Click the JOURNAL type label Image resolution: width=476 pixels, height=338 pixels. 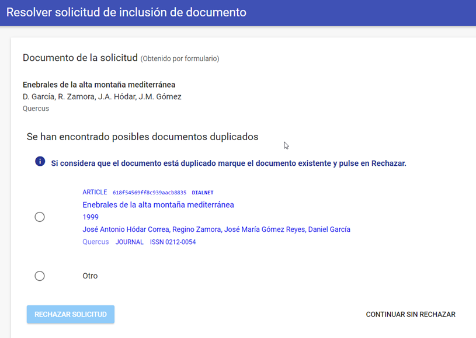coord(129,242)
